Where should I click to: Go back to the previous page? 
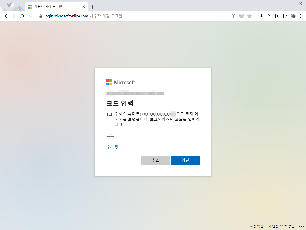click(6, 16)
